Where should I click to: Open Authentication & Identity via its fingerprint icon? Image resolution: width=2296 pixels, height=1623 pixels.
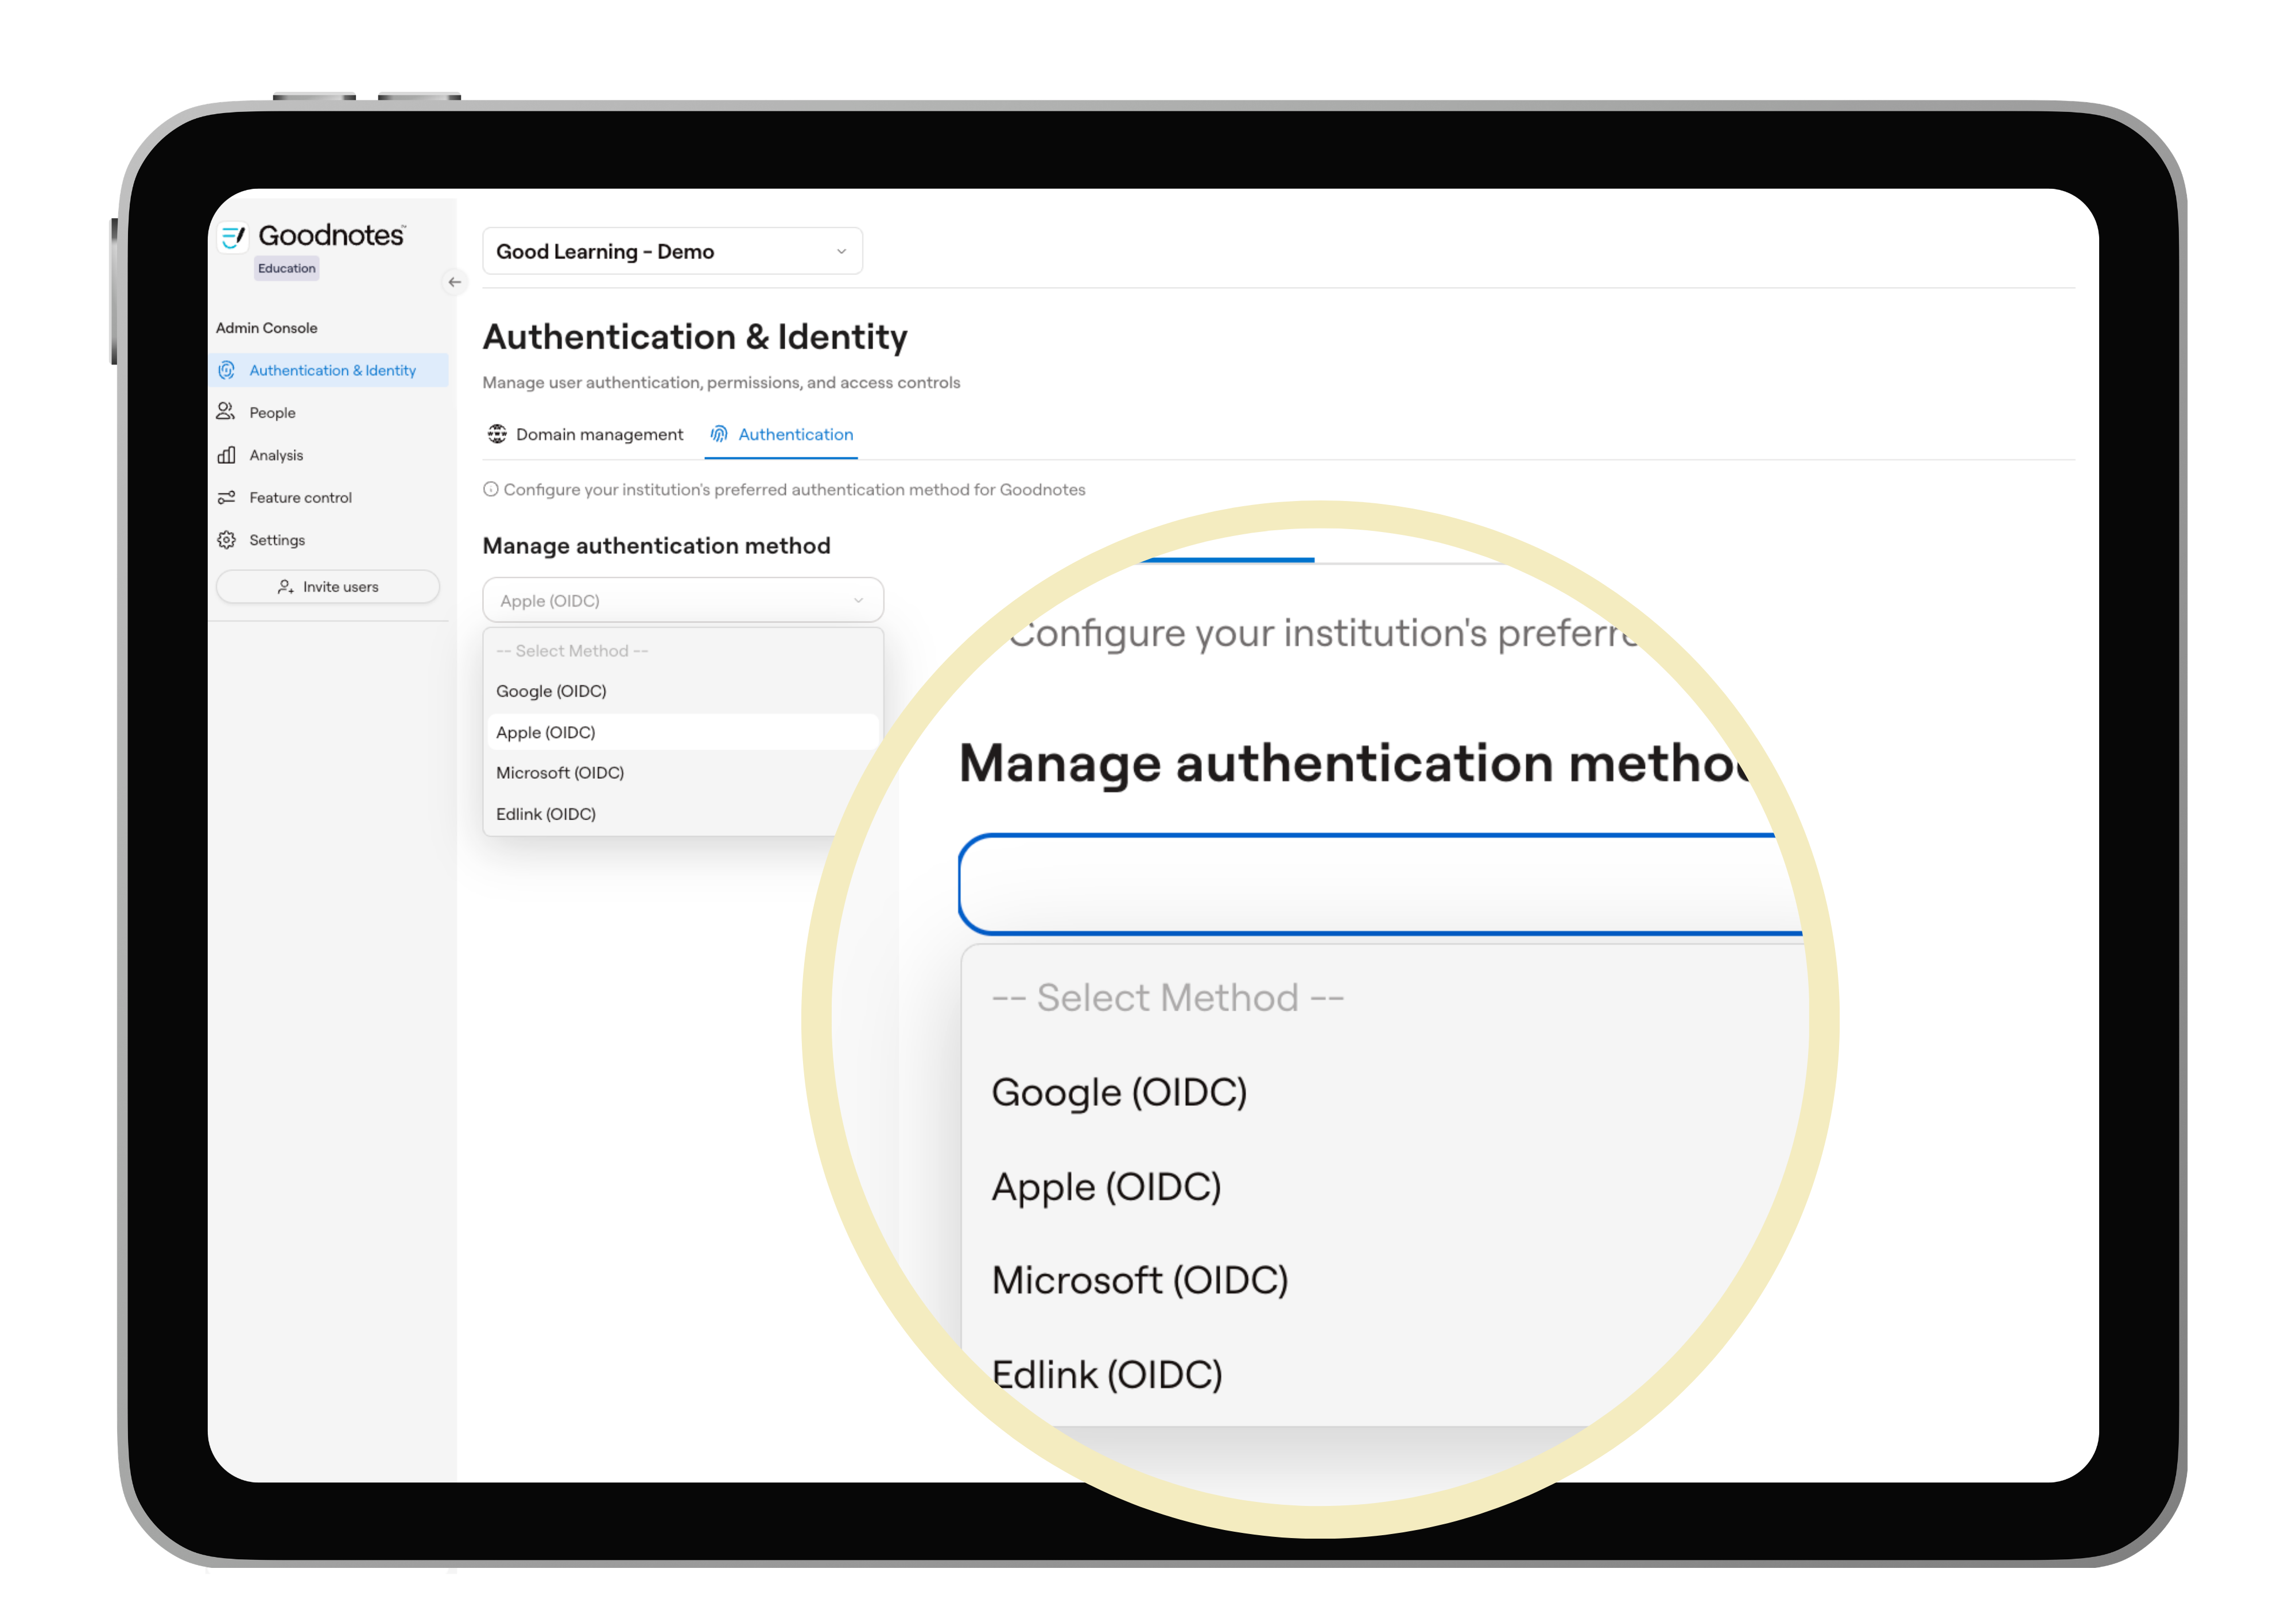(227, 370)
